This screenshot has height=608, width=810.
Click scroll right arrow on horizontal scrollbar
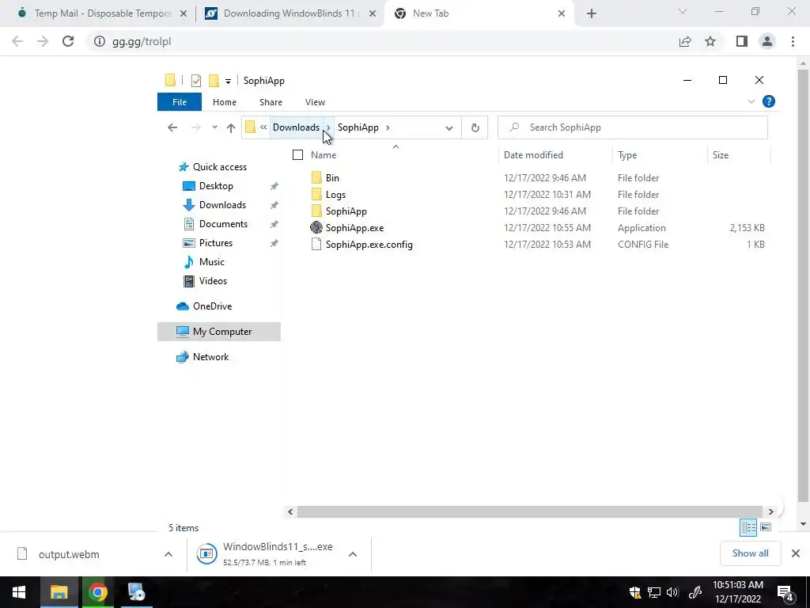pyautogui.click(x=770, y=512)
